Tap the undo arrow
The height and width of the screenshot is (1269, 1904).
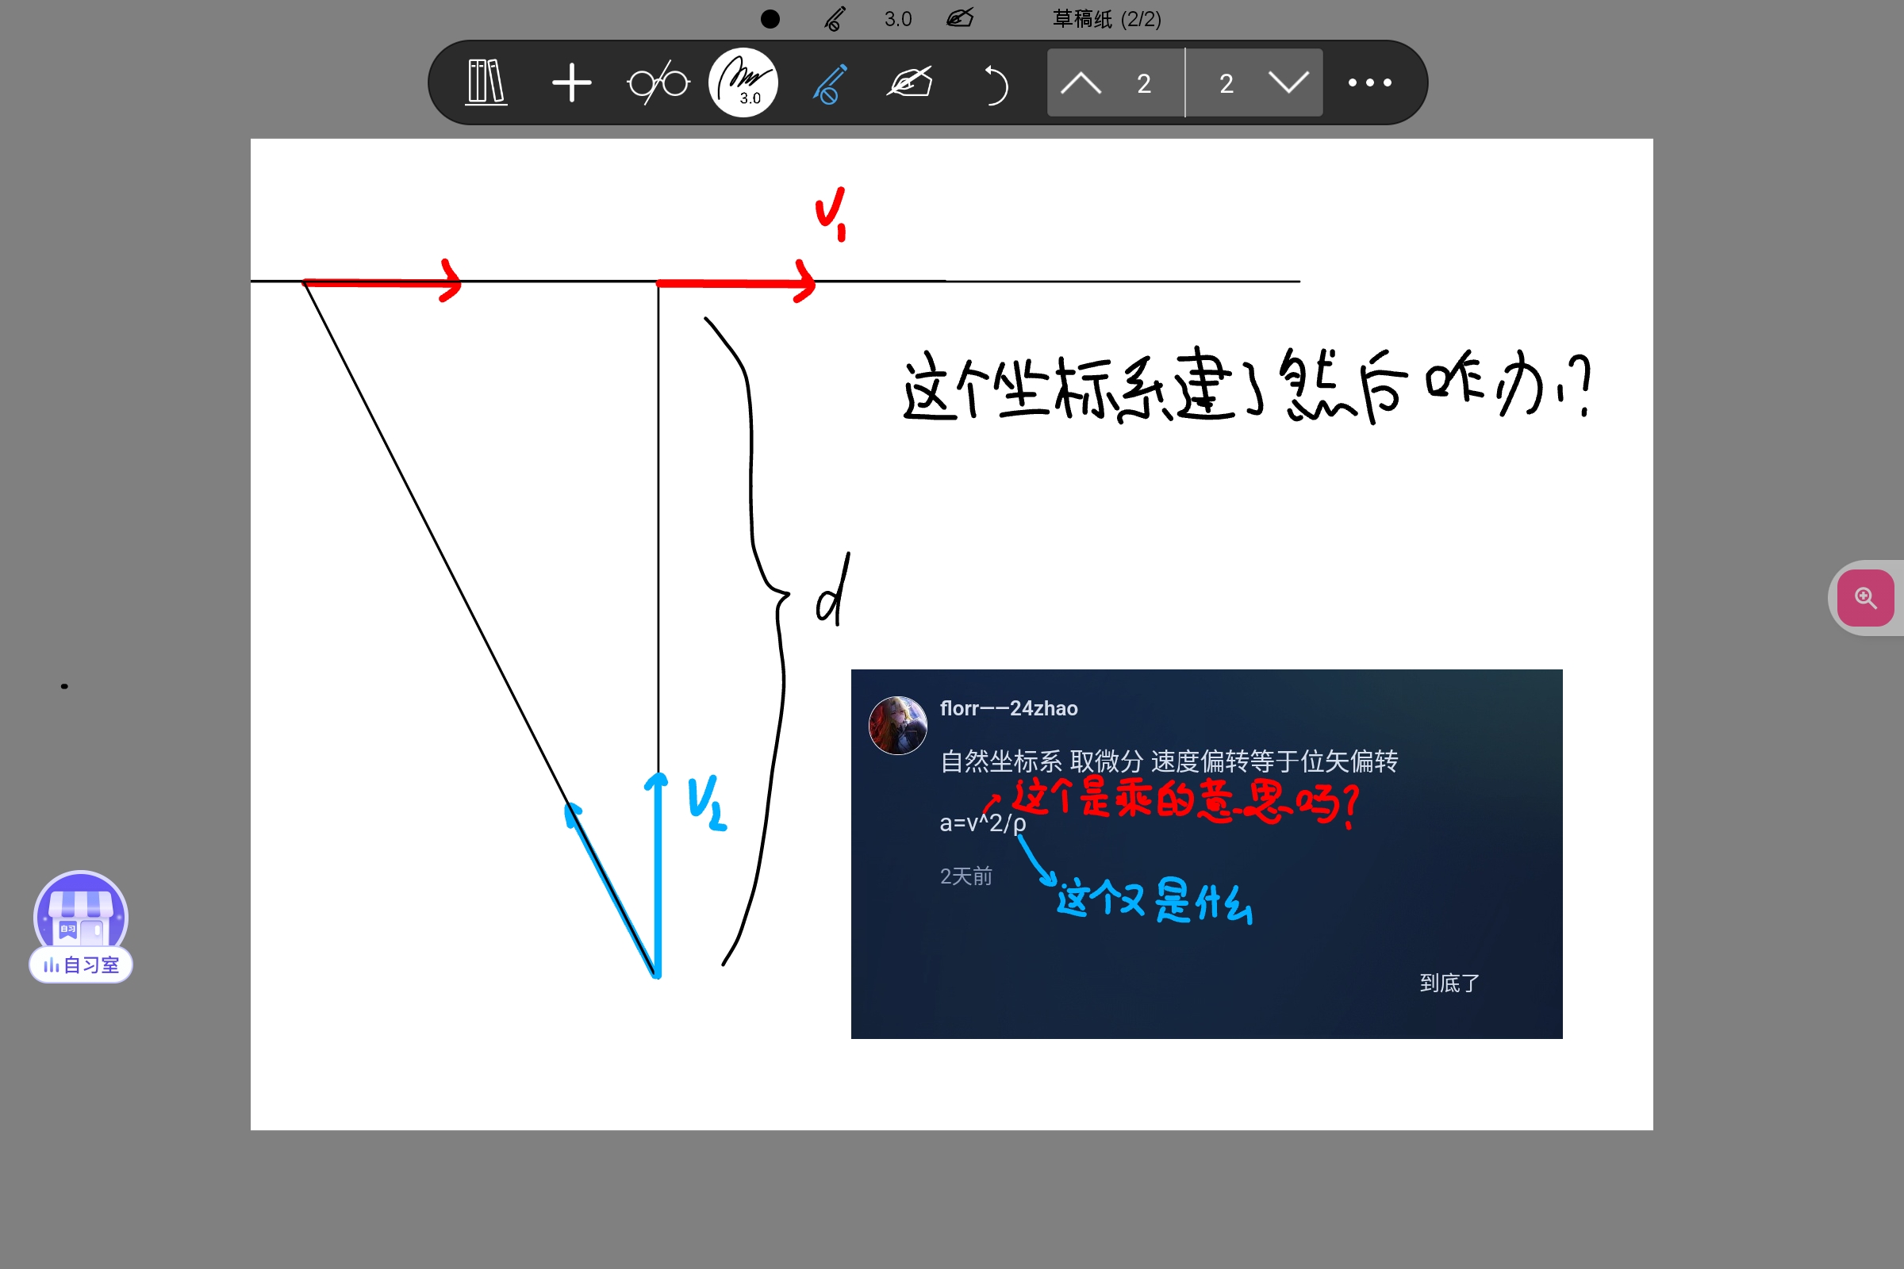[997, 82]
